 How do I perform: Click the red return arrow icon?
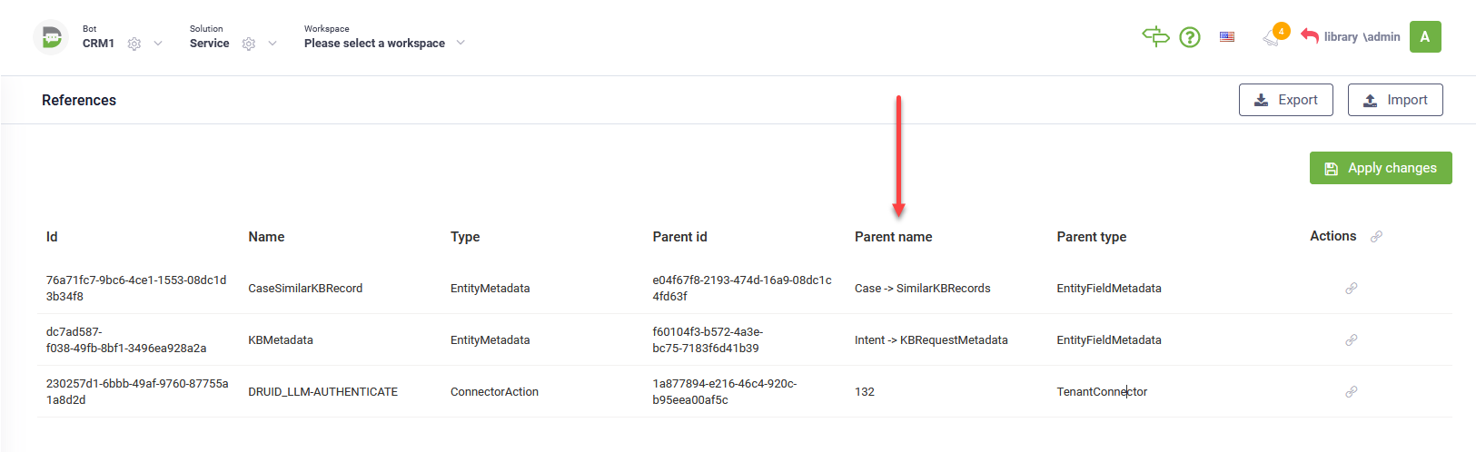1309,36
